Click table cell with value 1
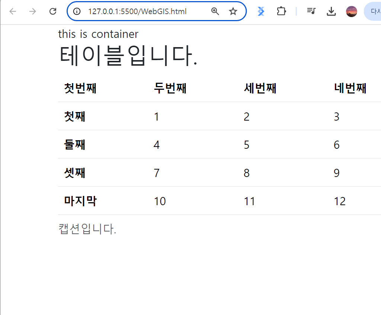The image size is (381, 315). tap(157, 117)
